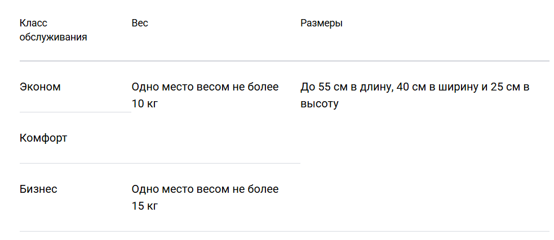This screenshot has width=554, height=240.
Task: Click dimensions text 'До 55 см в длину'
Action: coord(347,87)
